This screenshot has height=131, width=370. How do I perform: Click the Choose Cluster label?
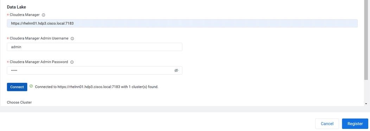[x=19, y=102]
